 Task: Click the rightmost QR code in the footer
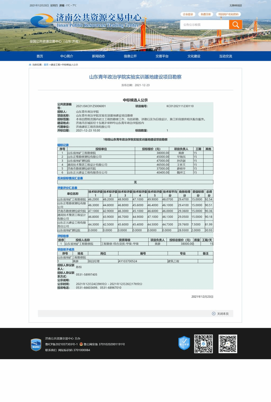(228, 344)
